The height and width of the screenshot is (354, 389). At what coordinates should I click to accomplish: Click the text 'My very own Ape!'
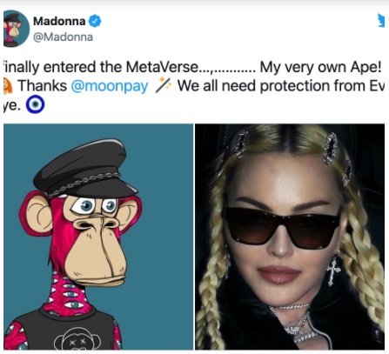click(320, 67)
